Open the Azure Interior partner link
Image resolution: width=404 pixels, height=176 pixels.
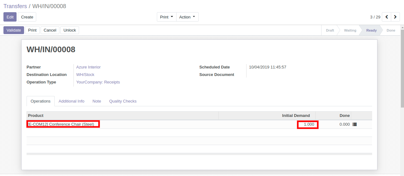(x=88, y=67)
